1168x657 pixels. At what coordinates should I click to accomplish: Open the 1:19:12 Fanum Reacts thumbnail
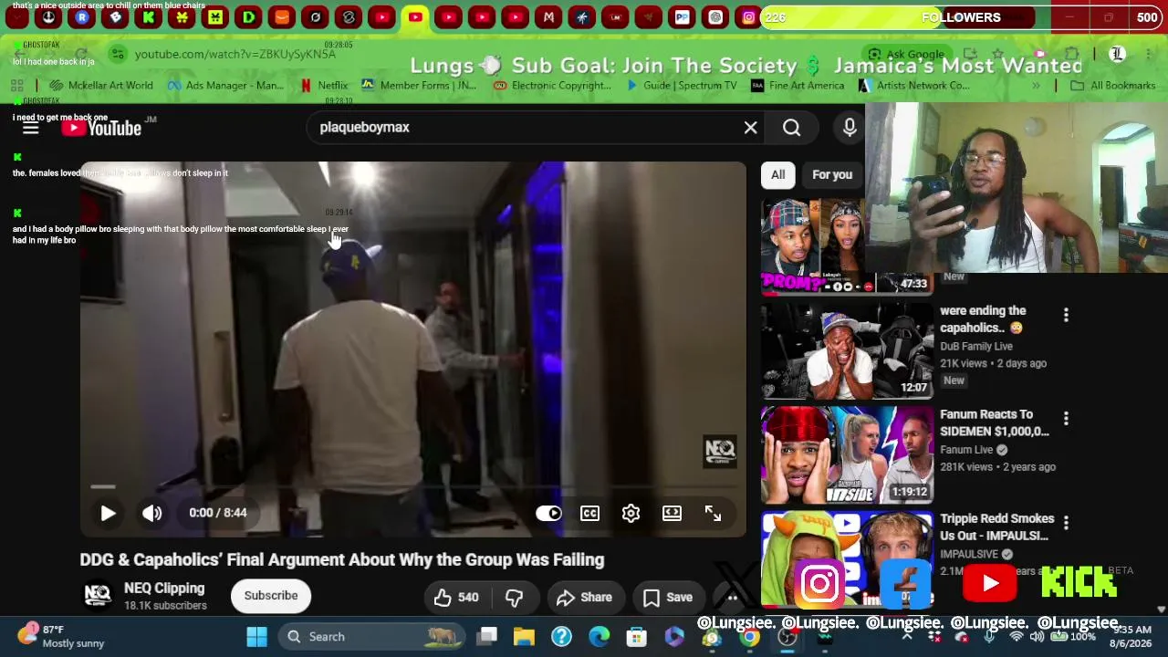click(847, 455)
